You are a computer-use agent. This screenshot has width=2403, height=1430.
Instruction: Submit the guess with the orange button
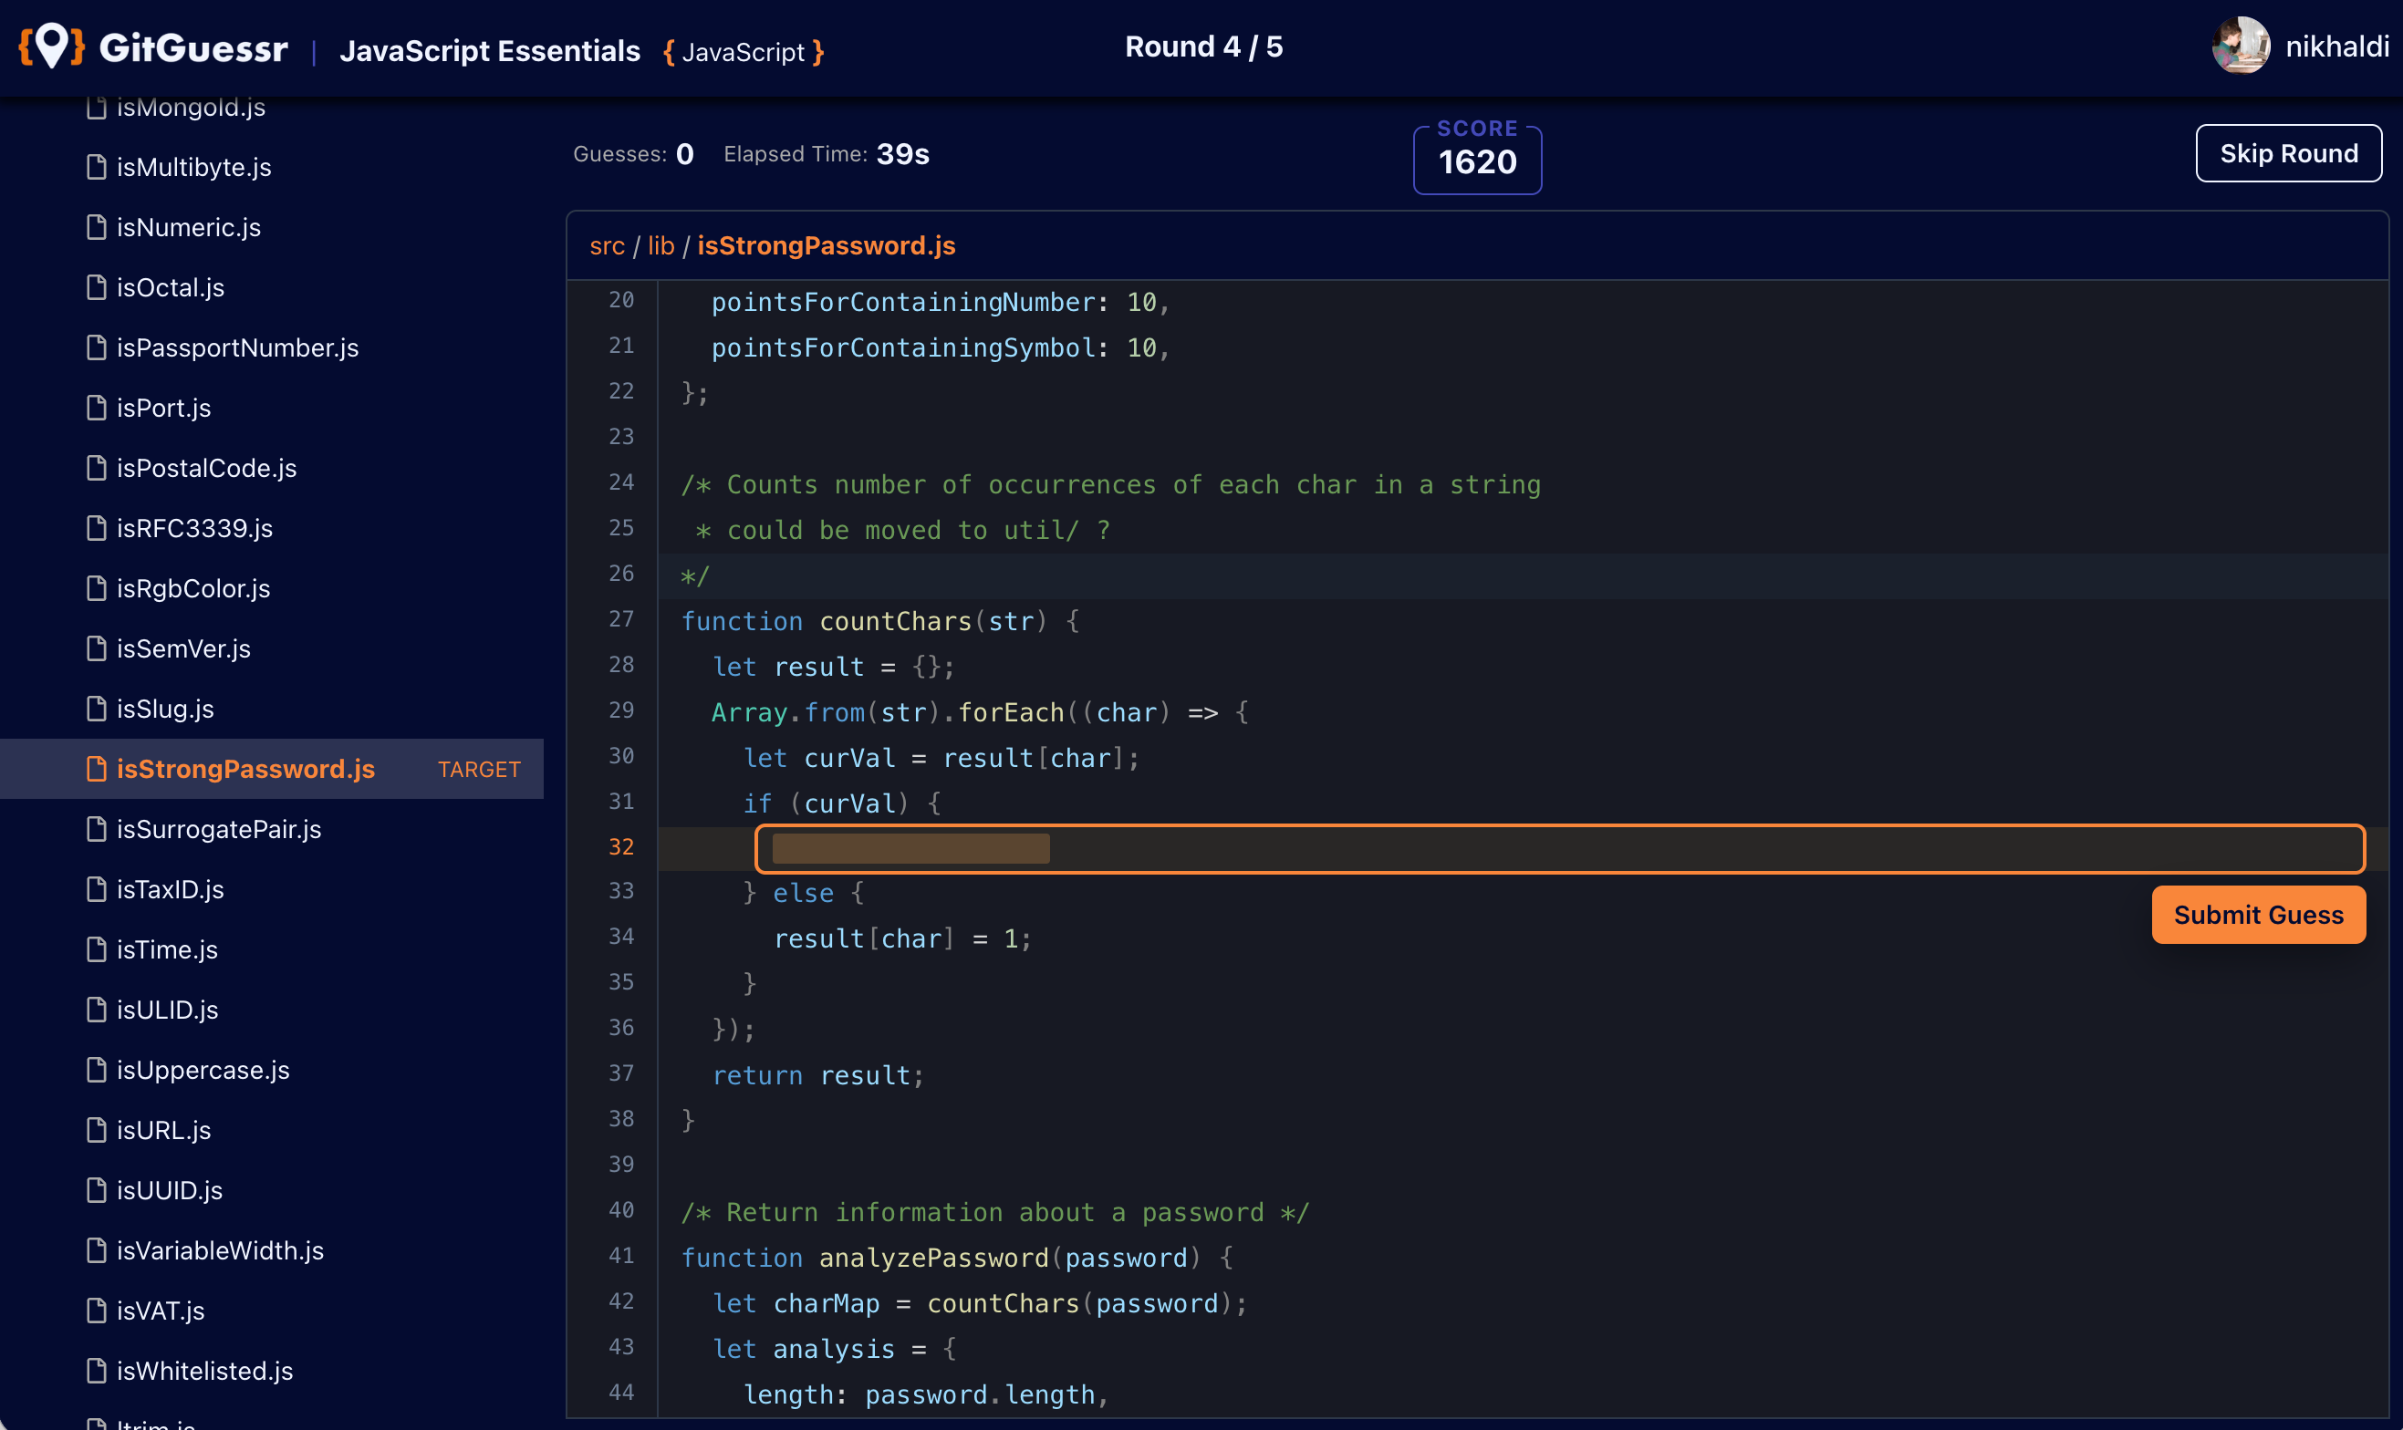click(x=2257, y=915)
